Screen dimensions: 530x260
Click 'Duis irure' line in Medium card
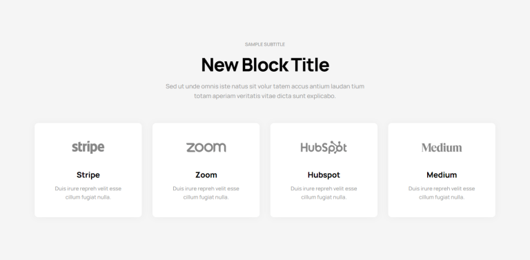[x=442, y=188]
